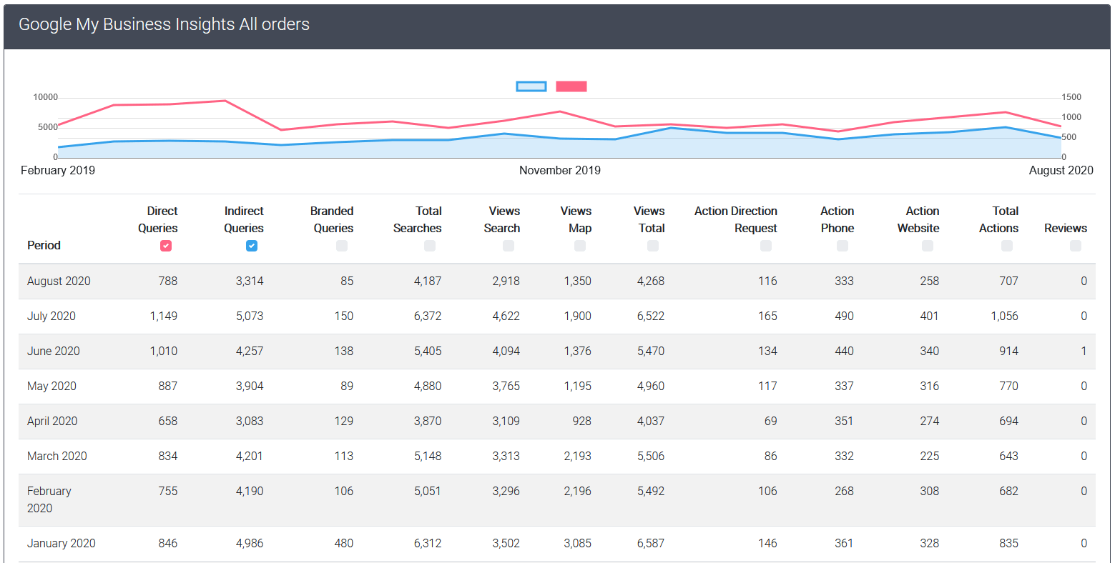Click the 1,056 Total Actions value
This screenshot has width=1115, height=563.
(1005, 316)
